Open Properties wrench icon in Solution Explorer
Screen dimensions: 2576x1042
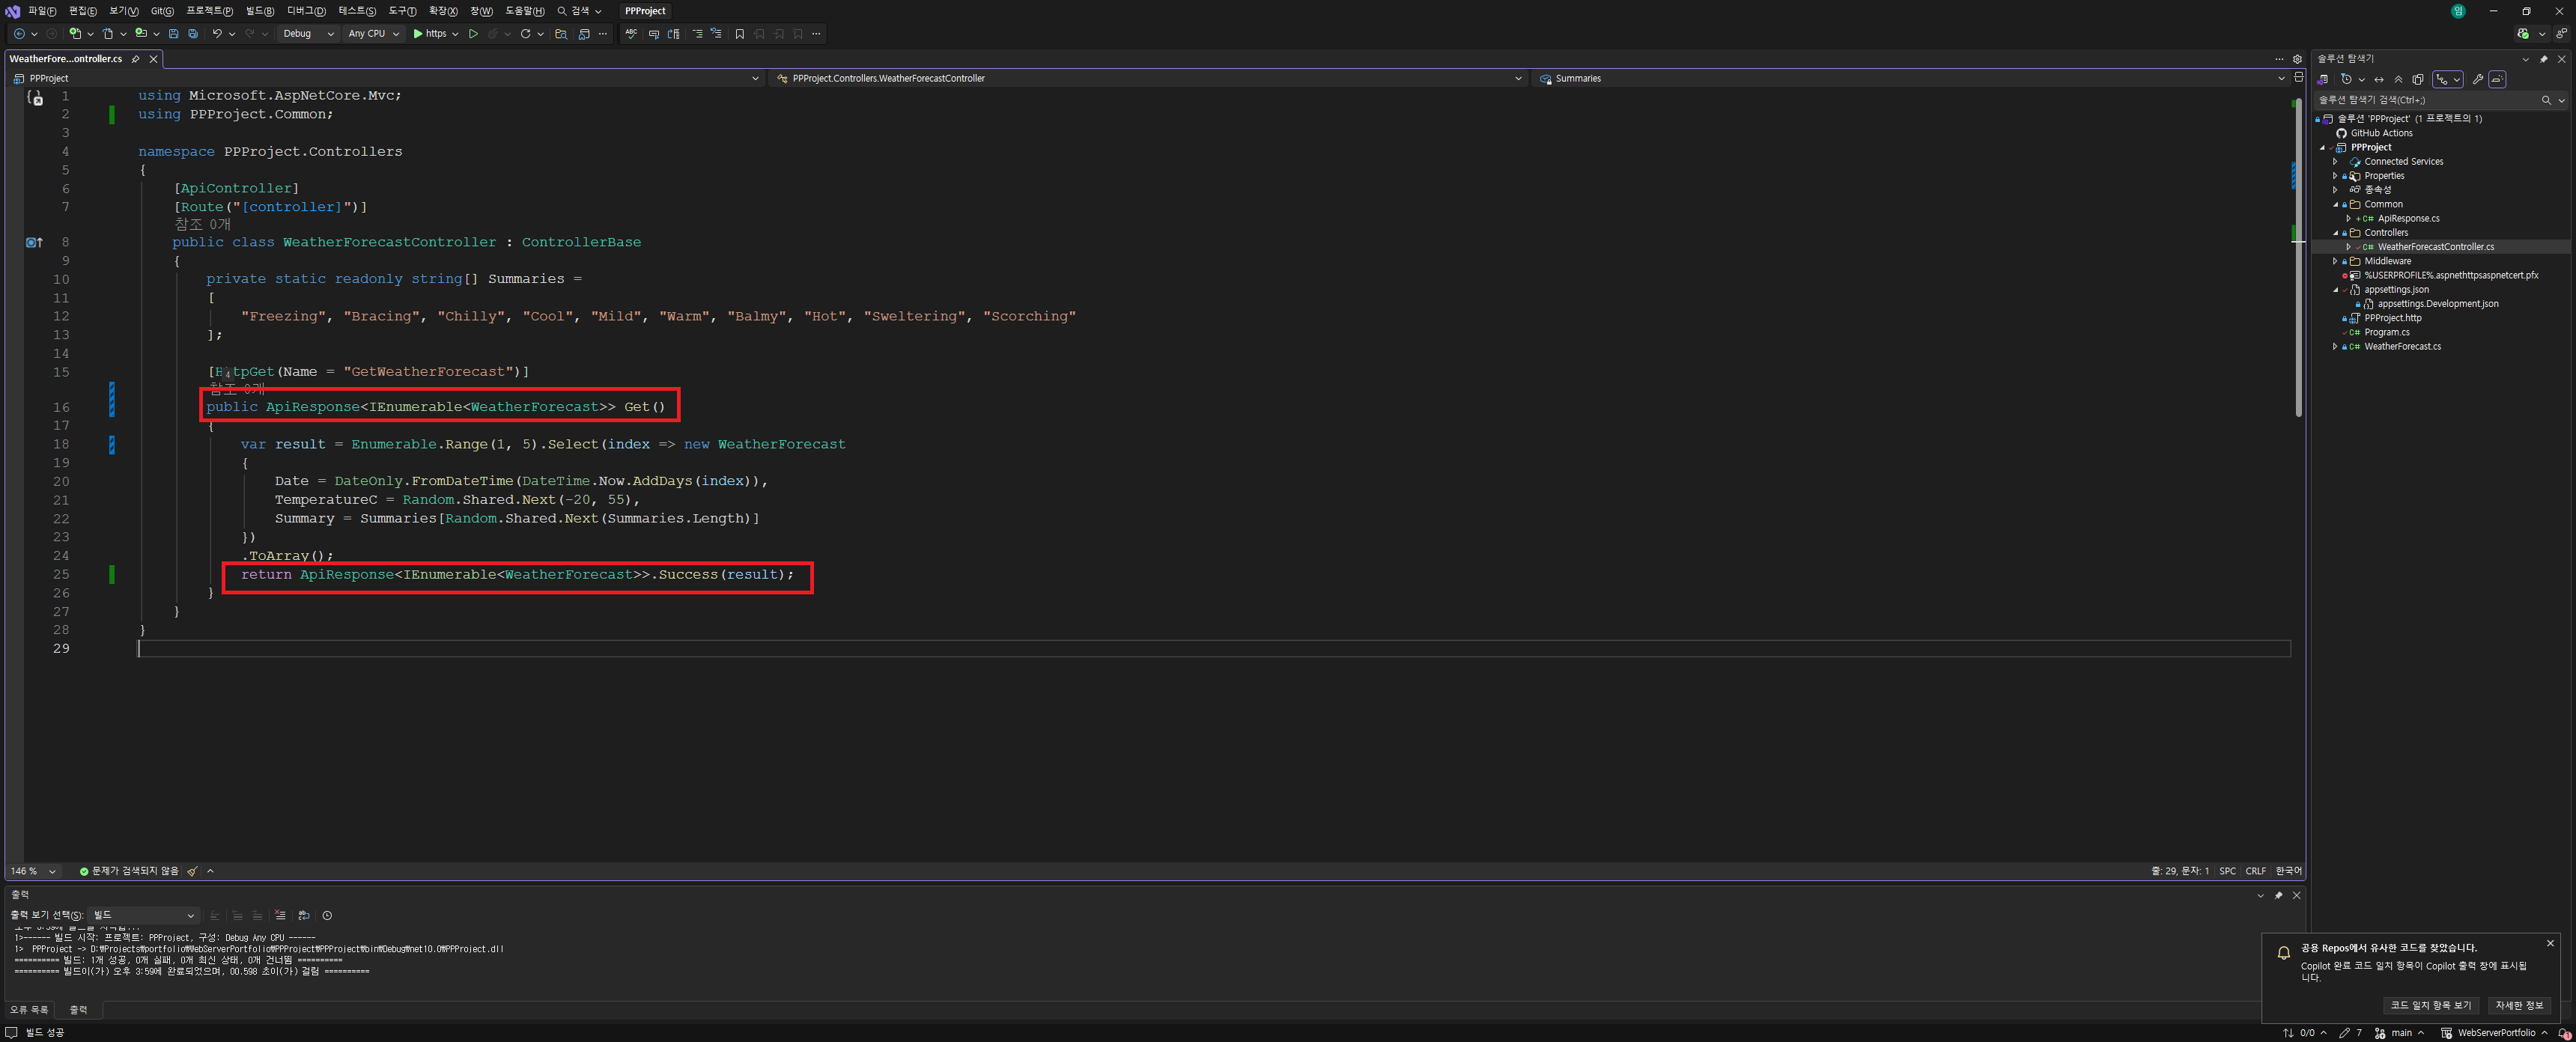tap(2477, 79)
